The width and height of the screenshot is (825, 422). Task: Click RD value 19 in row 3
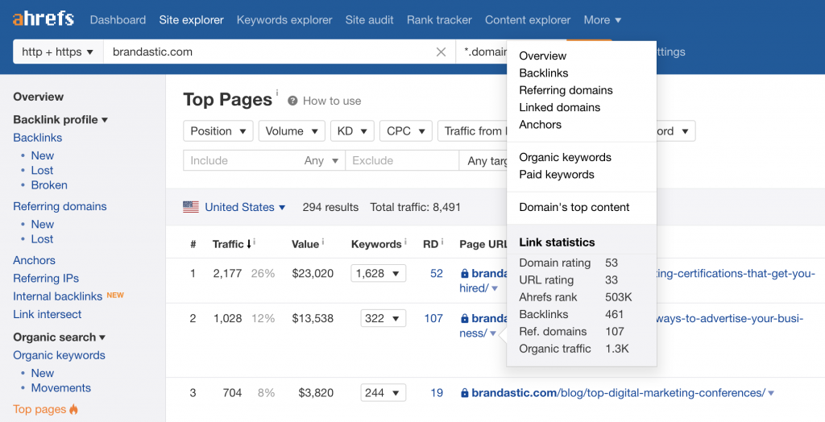pos(436,392)
